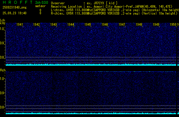
Task: Click the 1950 time marker
Action: [173, 25]
